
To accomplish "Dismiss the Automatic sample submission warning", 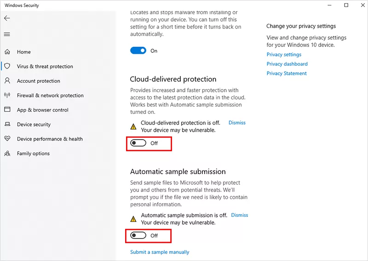I will pyautogui.click(x=239, y=215).
